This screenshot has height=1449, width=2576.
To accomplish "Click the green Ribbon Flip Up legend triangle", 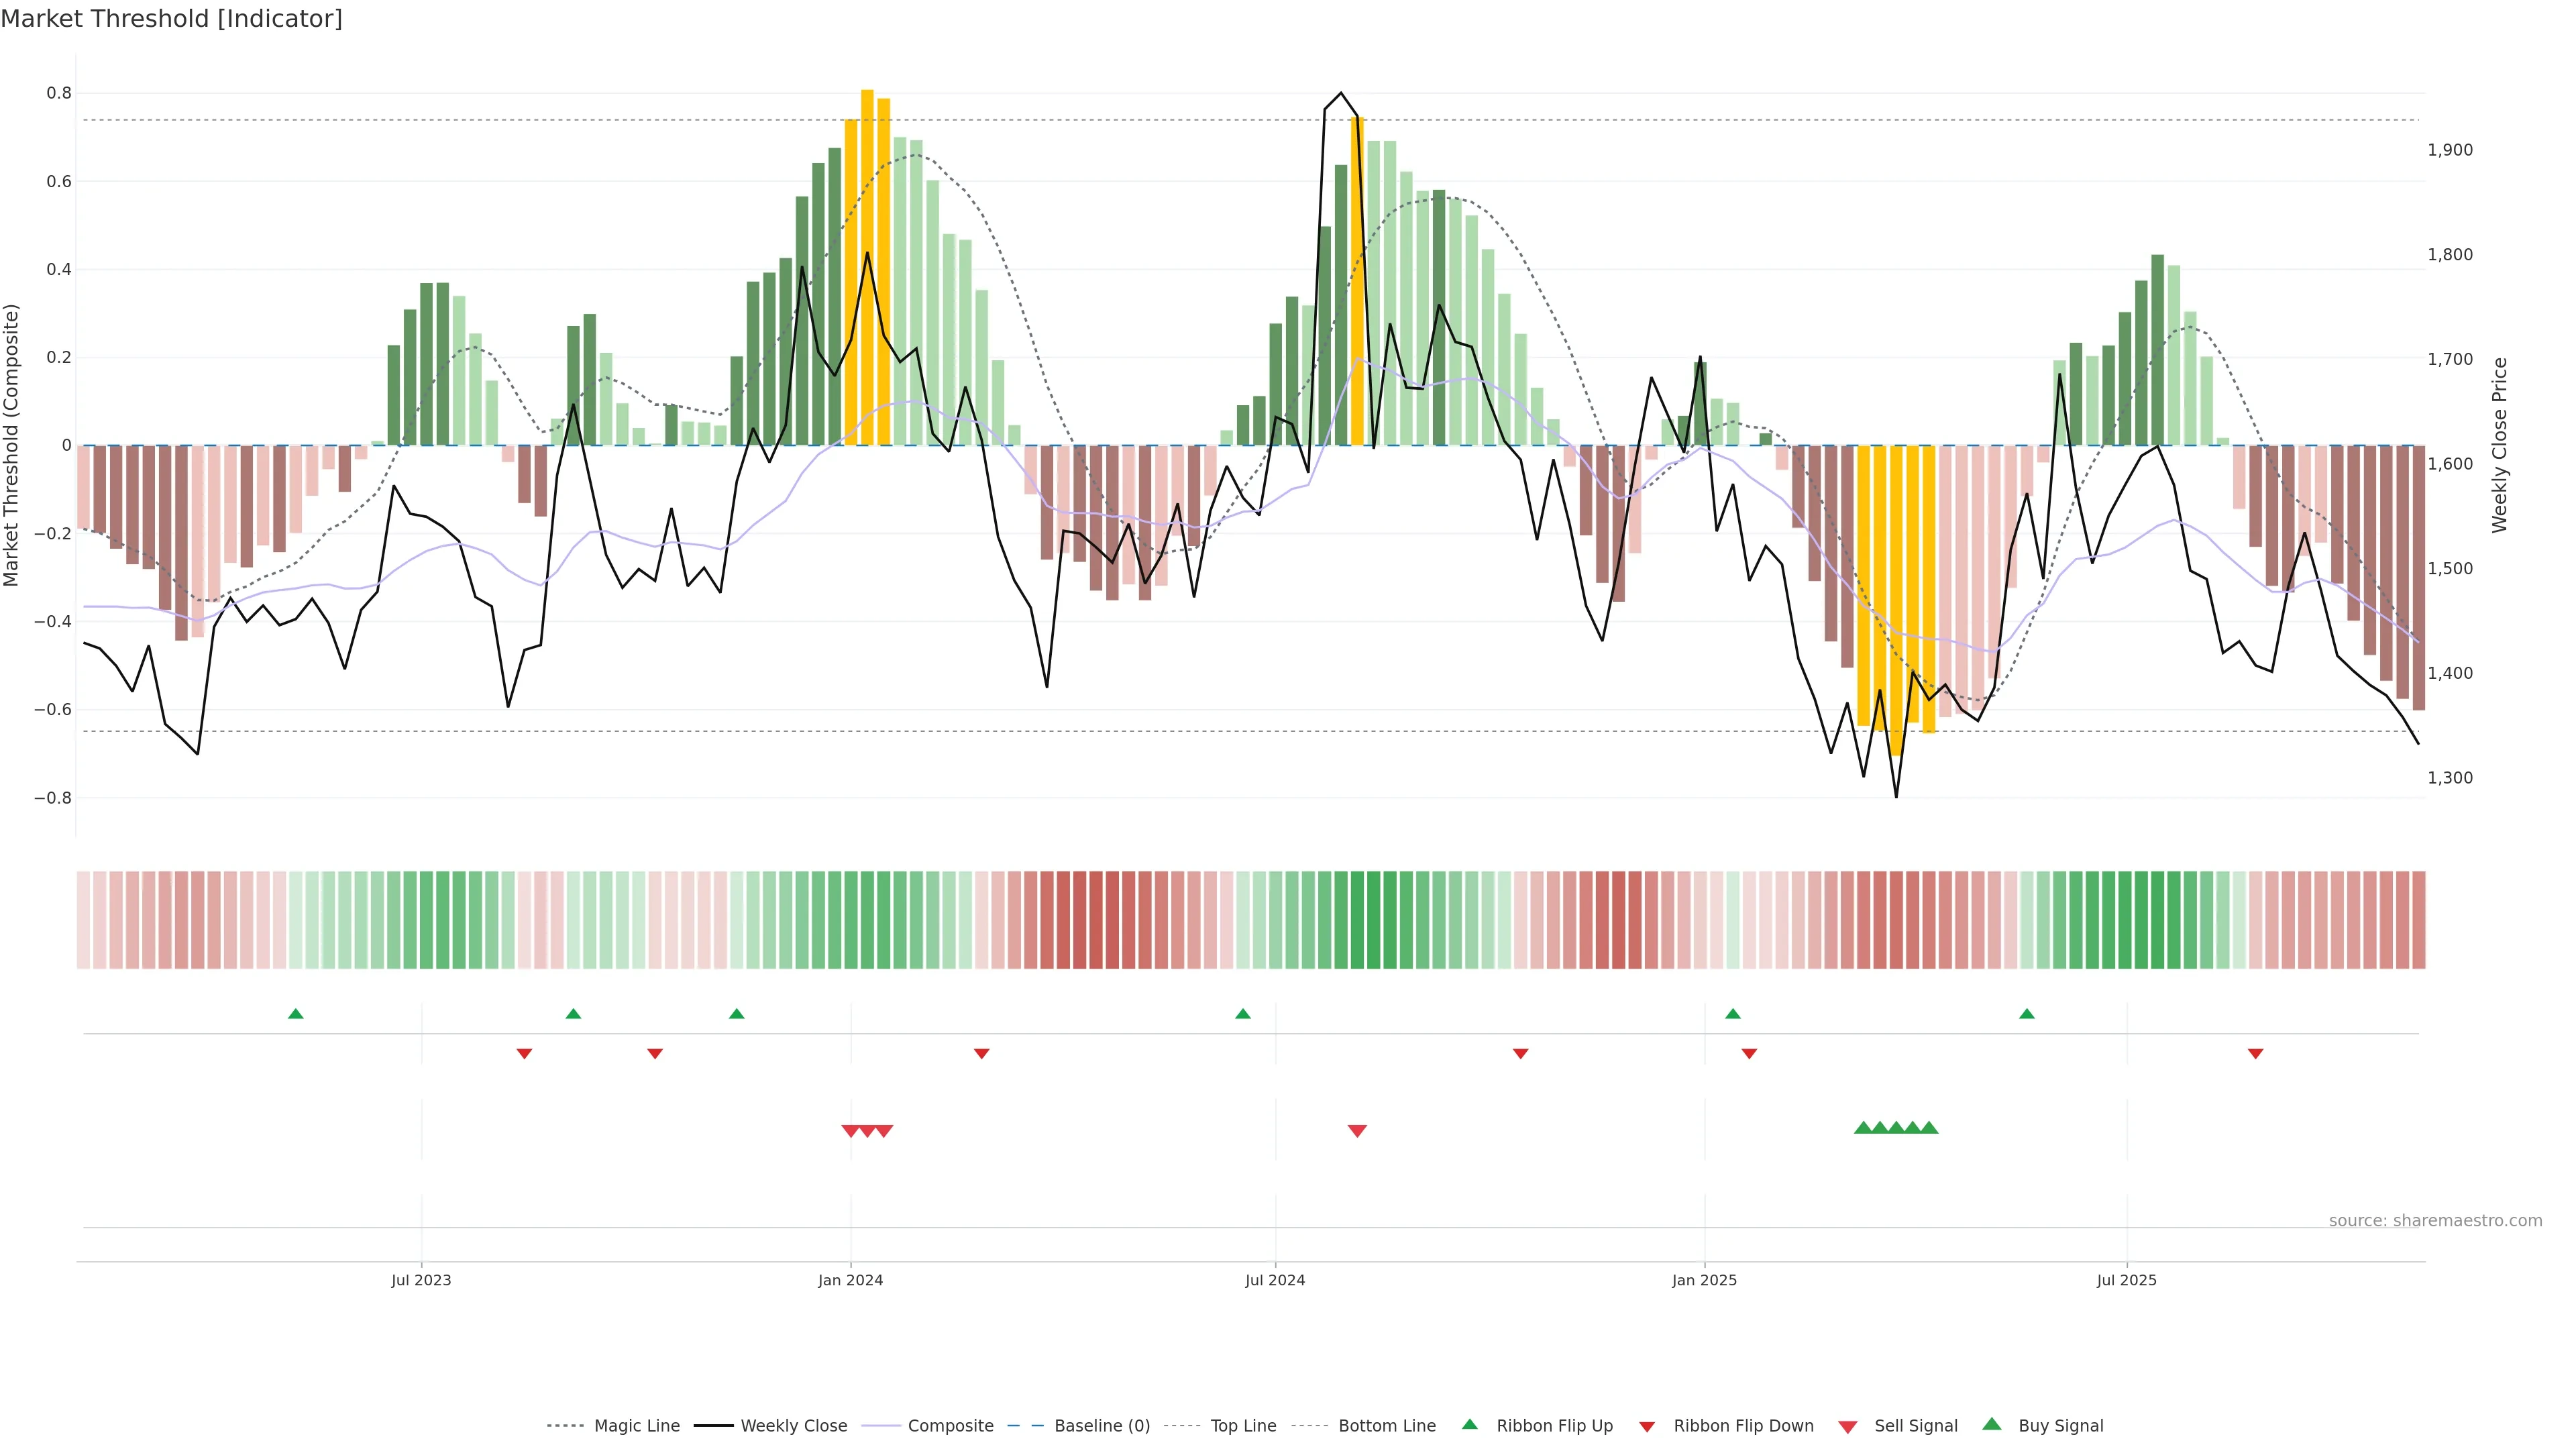I will [x=1469, y=1424].
